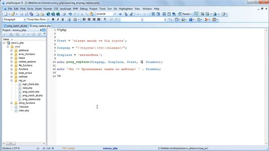This screenshot has width=269, height=151.
Task: Click the New document icon
Action: tap(5, 14)
